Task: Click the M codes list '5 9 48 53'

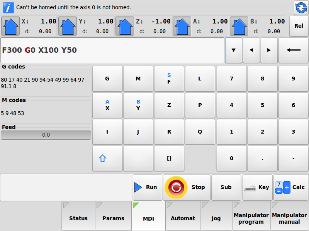Action: click(x=12, y=113)
